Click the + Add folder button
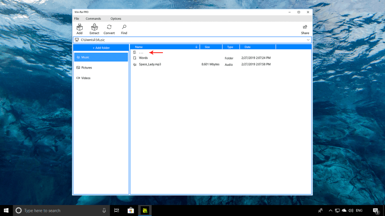385x216 pixels. [101, 48]
